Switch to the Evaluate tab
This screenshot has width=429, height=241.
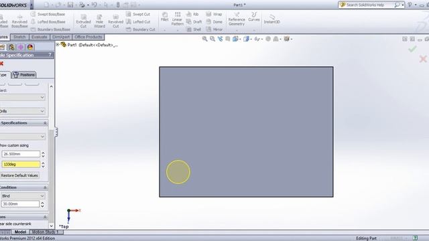[39, 37]
